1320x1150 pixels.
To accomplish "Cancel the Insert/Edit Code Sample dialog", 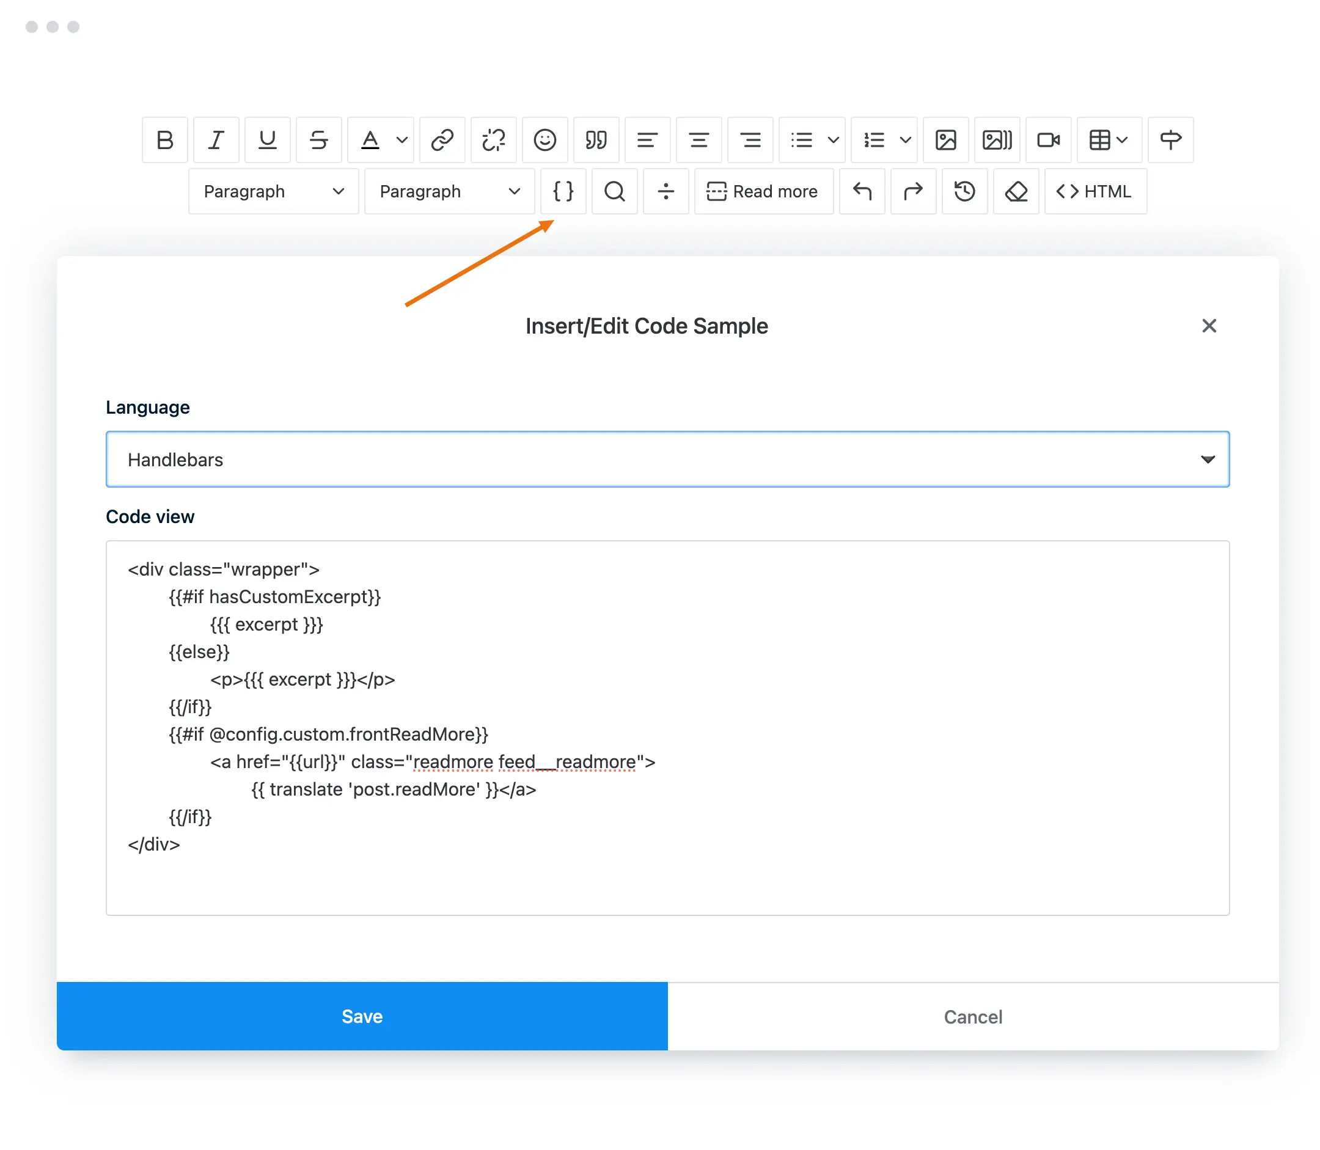I will tap(973, 1016).
